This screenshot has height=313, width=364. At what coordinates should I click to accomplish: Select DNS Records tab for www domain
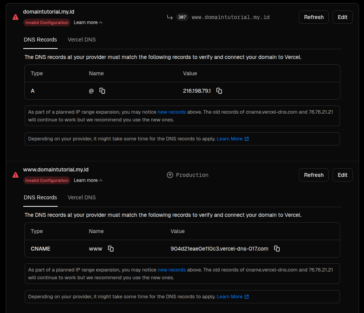(x=40, y=197)
